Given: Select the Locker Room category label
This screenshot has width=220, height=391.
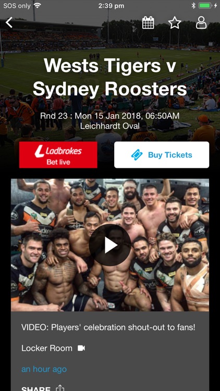Looking at the screenshot, I should [x=47, y=348].
